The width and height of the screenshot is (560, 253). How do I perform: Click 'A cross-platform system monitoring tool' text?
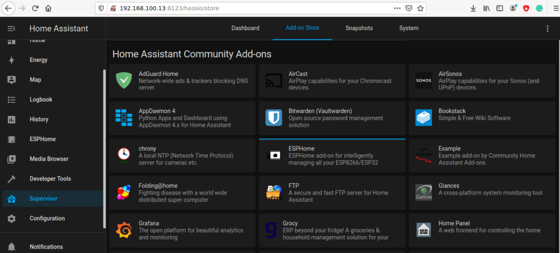click(x=491, y=193)
